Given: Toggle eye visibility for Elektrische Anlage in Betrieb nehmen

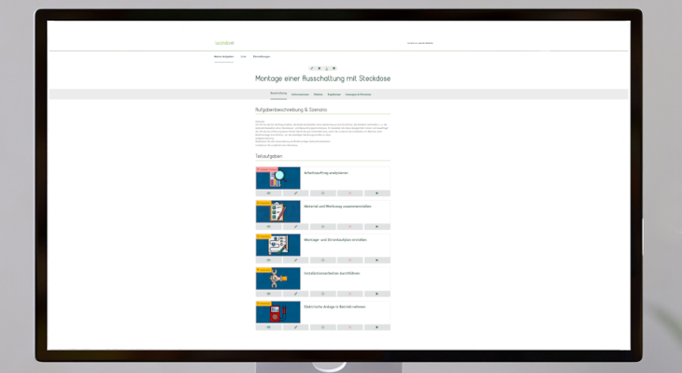Looking at the screenshot, I should tap(268, 327).
